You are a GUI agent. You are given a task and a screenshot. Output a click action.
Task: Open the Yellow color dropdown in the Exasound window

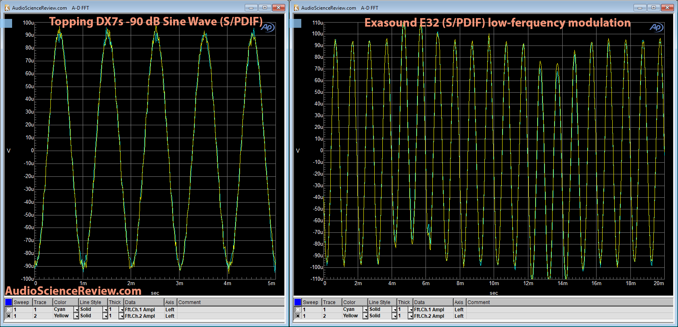[x=365, y=316]
